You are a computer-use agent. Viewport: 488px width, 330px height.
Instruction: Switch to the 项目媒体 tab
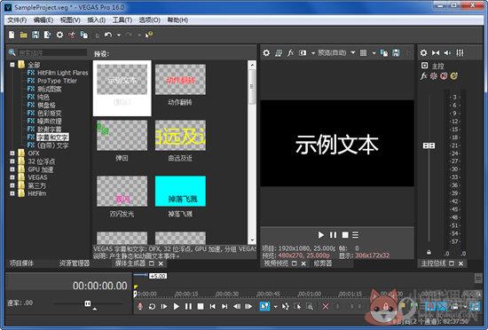click(21, 263)
